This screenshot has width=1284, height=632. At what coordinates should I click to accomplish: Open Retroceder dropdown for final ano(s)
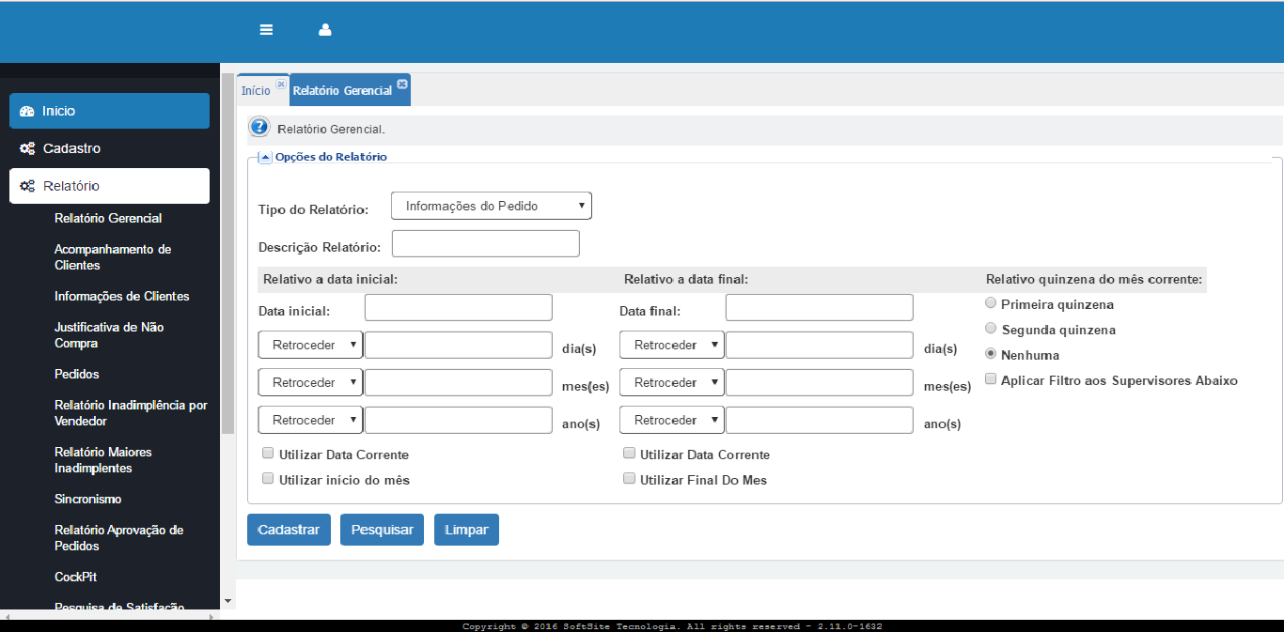[672, 420]
